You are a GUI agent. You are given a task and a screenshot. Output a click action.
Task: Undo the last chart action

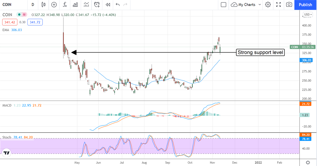pos(118,5)
